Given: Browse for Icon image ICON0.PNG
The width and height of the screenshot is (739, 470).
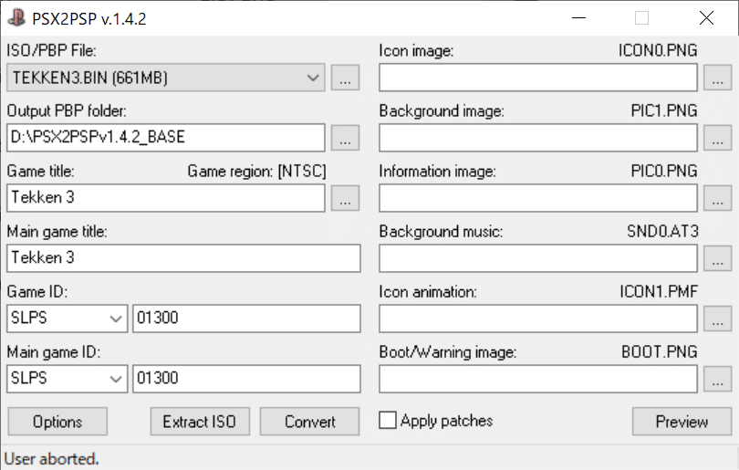Looking at the screenshot, I should click(717, 78).
